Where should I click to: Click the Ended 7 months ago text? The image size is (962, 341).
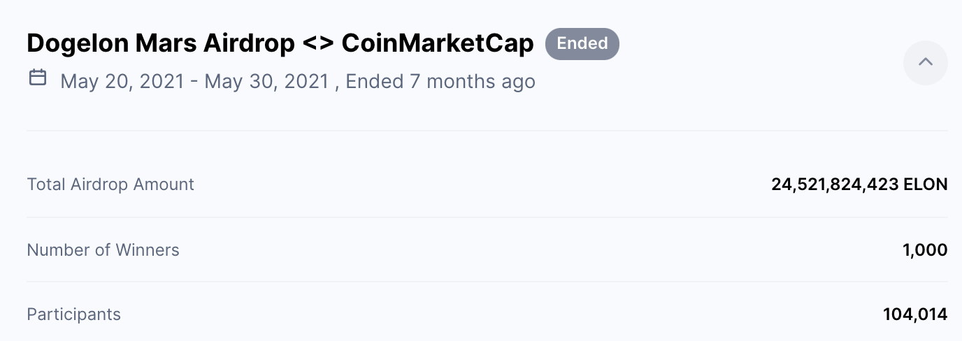[x=440, y=81]
